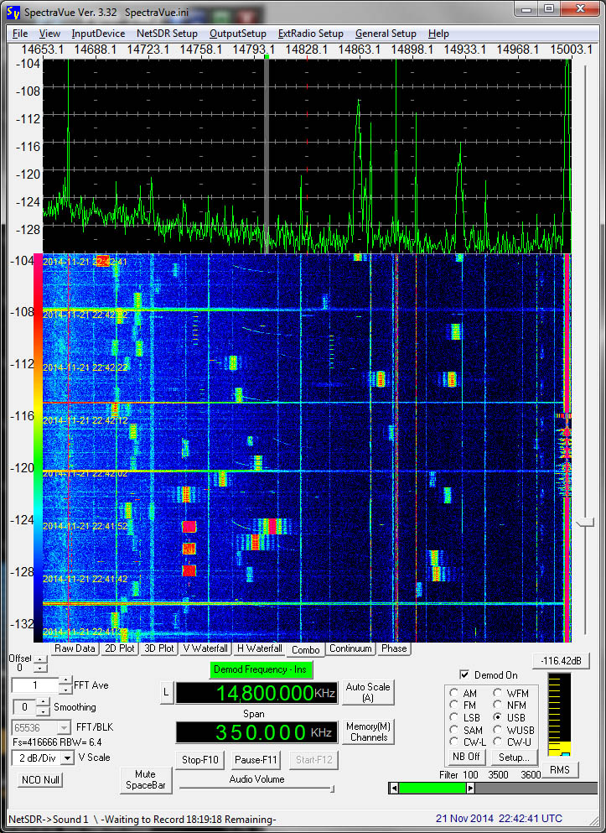
Task: Open the File menu
Action: [20, 34]
